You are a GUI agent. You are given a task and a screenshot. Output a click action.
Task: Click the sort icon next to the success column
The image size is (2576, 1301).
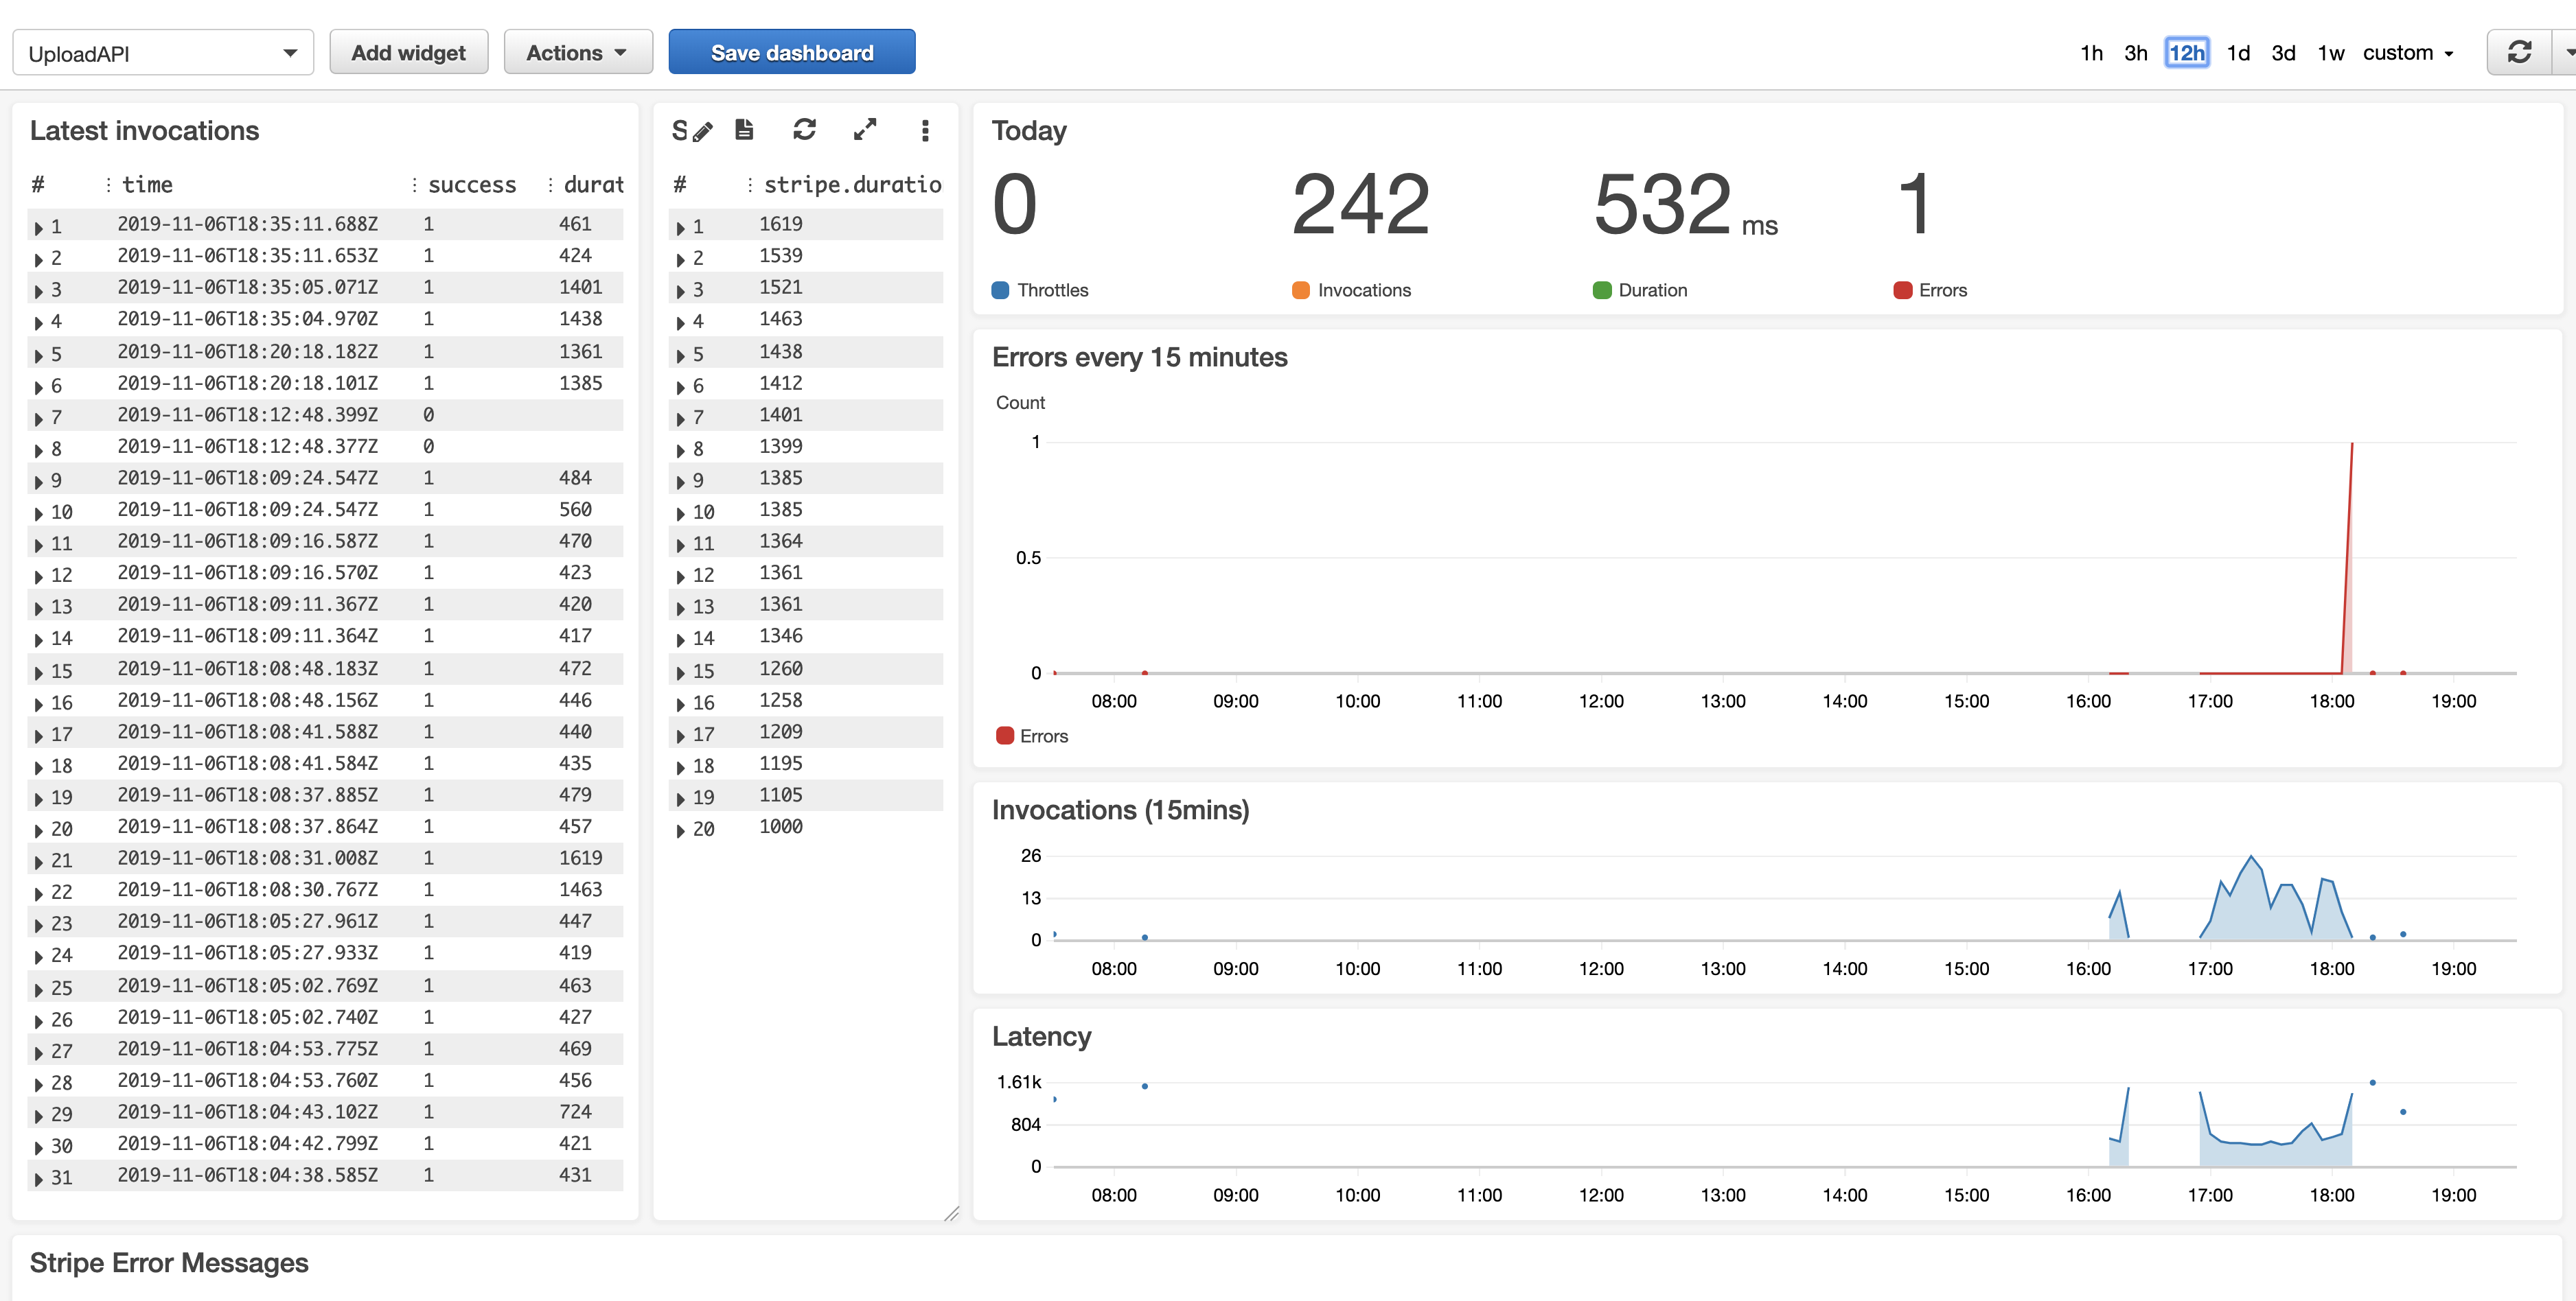pos(415,184)
